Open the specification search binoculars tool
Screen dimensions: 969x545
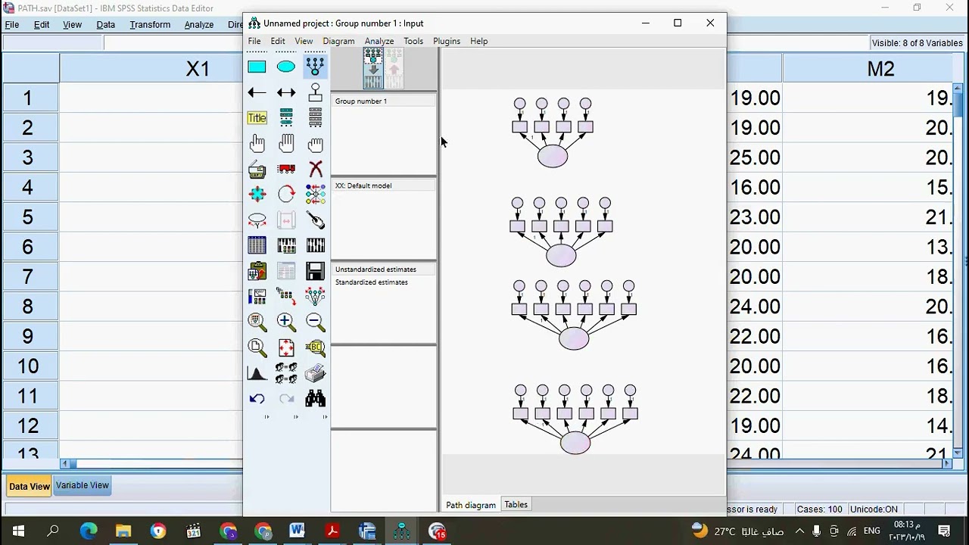315,399
